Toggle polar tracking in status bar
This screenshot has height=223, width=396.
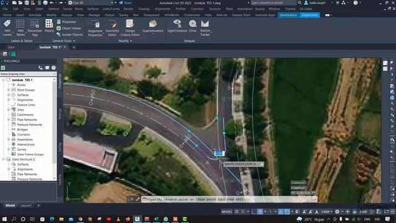click(x=260, y=212)
